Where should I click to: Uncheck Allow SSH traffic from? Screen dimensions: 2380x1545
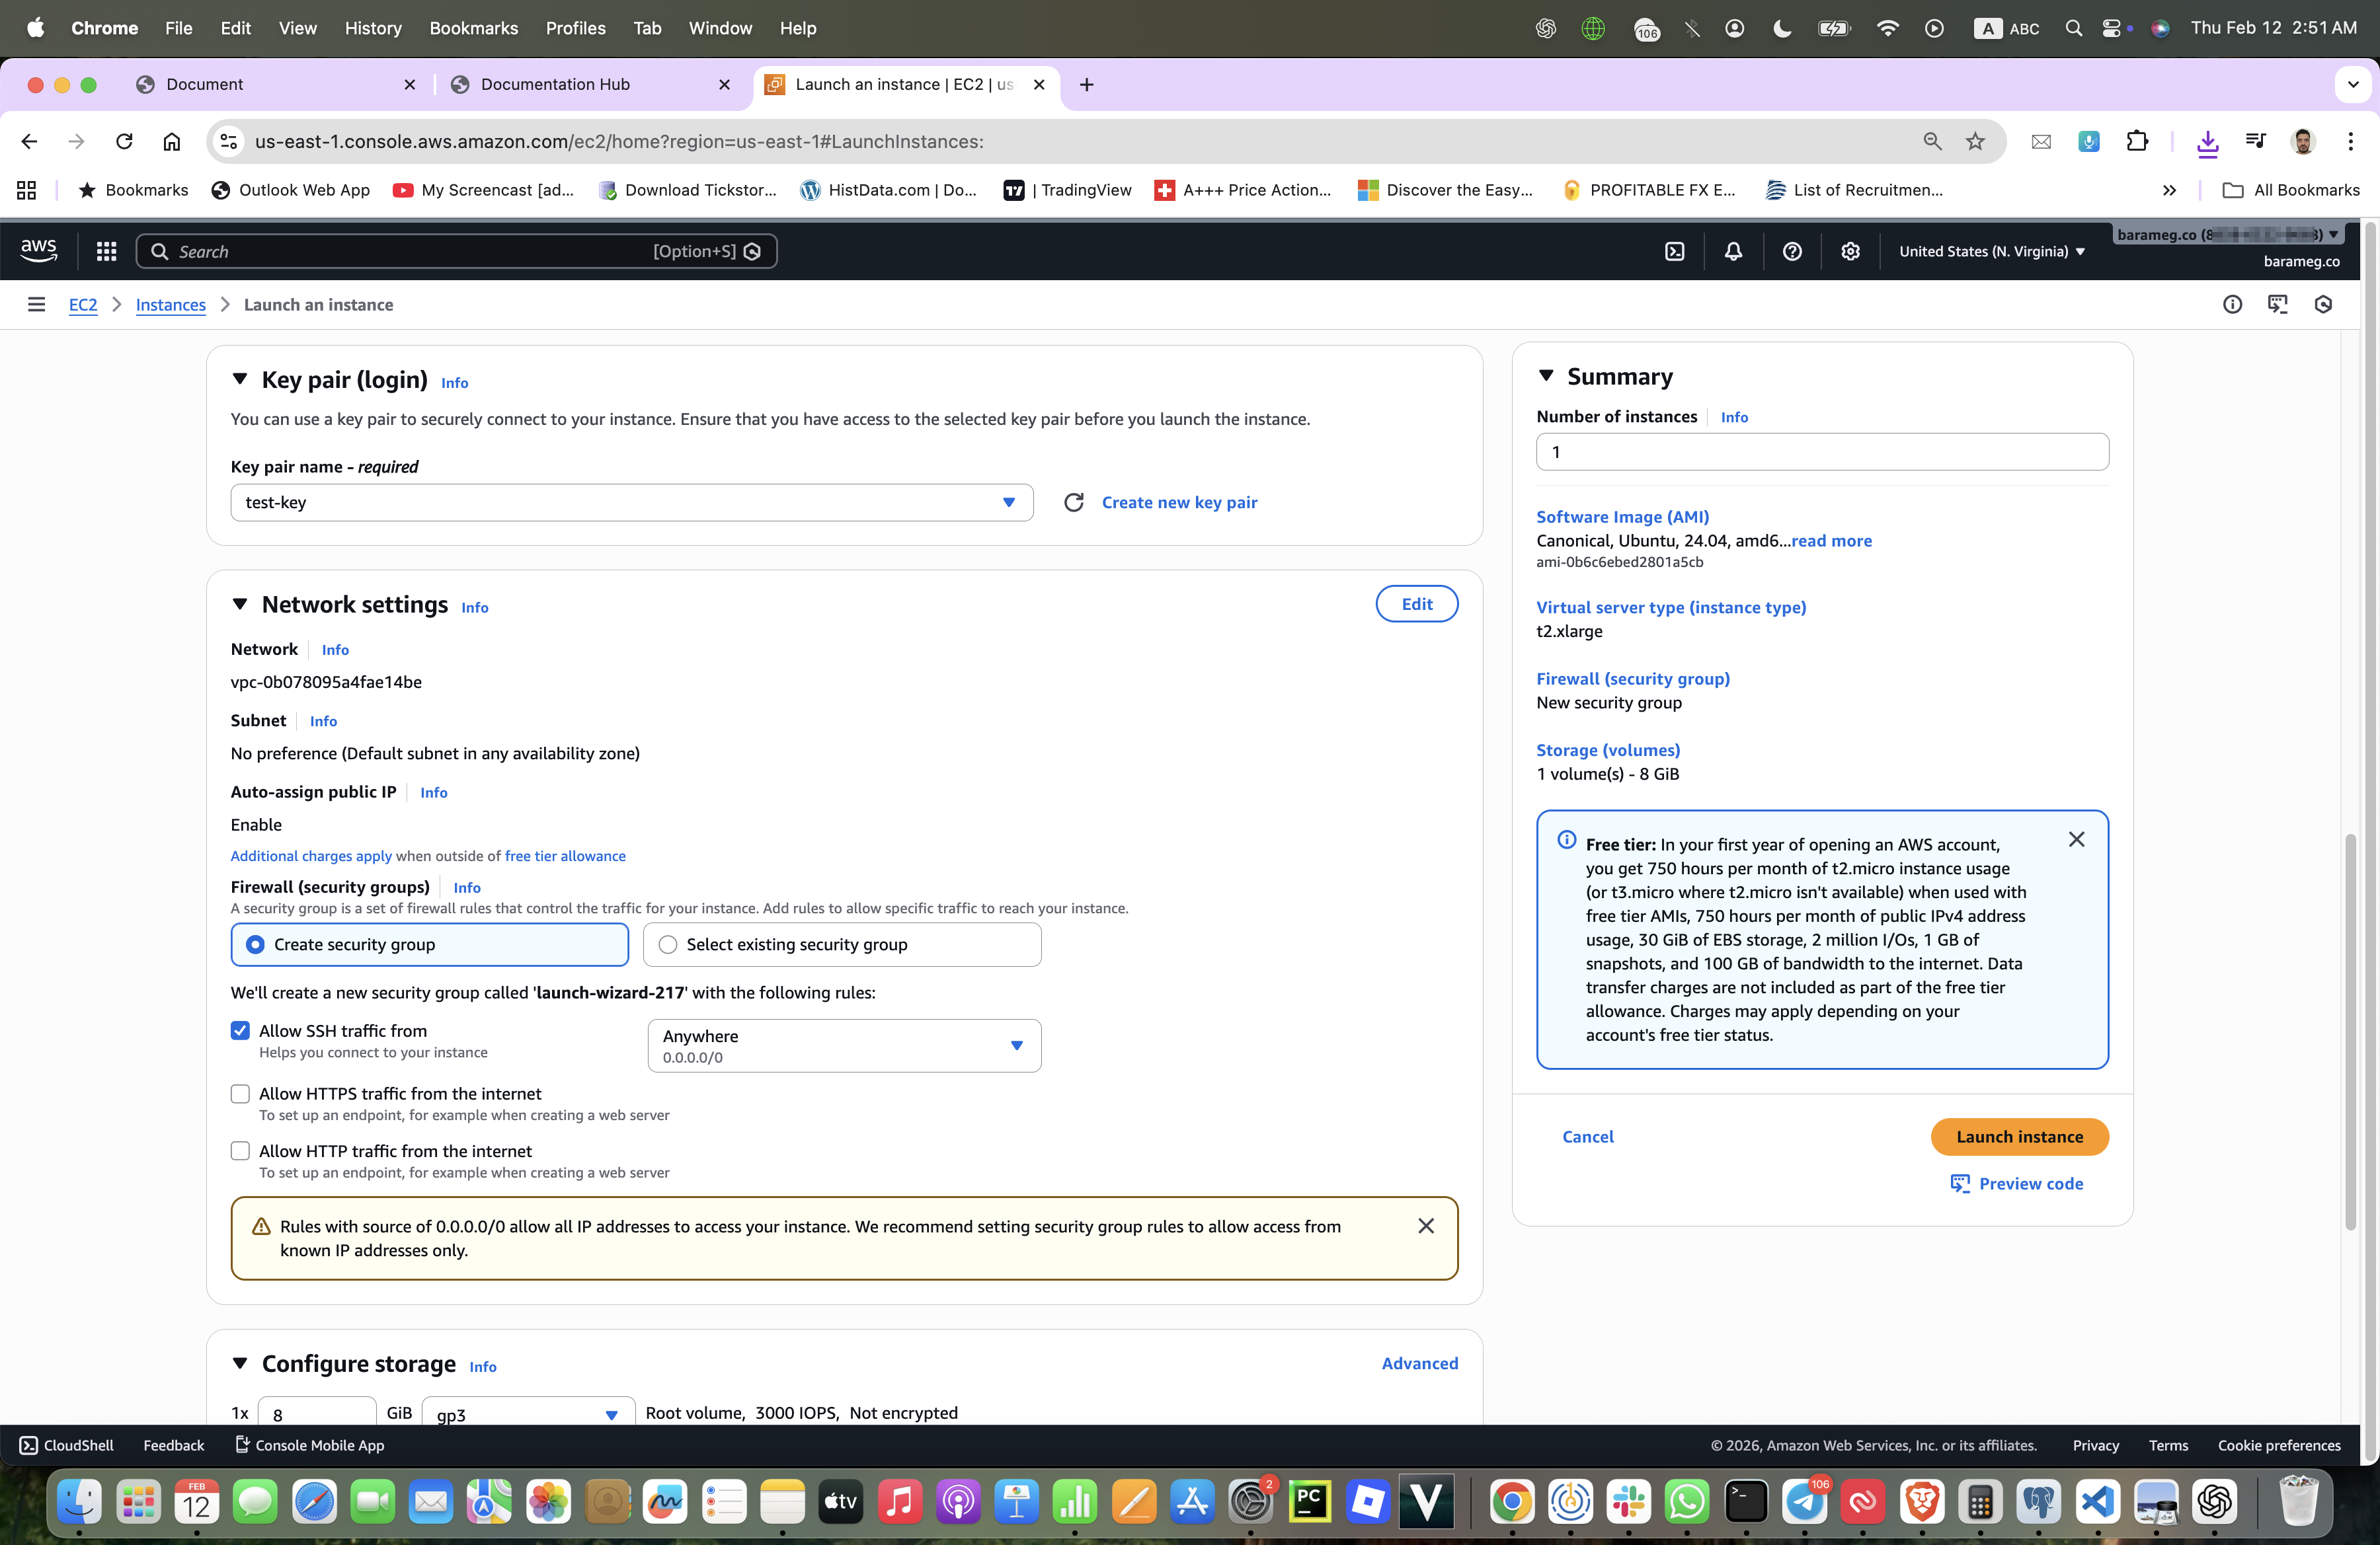pos(240,1030)
